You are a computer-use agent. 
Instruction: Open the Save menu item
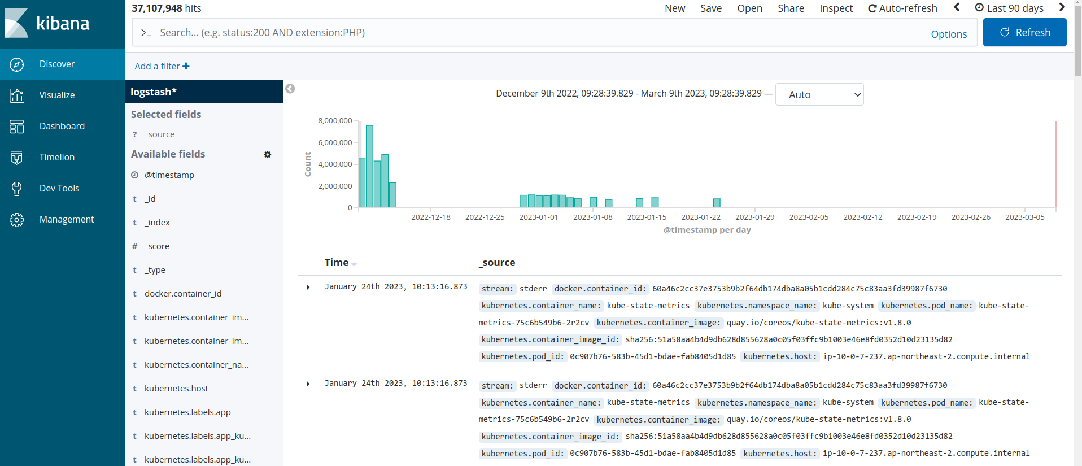tap(711, 8)
